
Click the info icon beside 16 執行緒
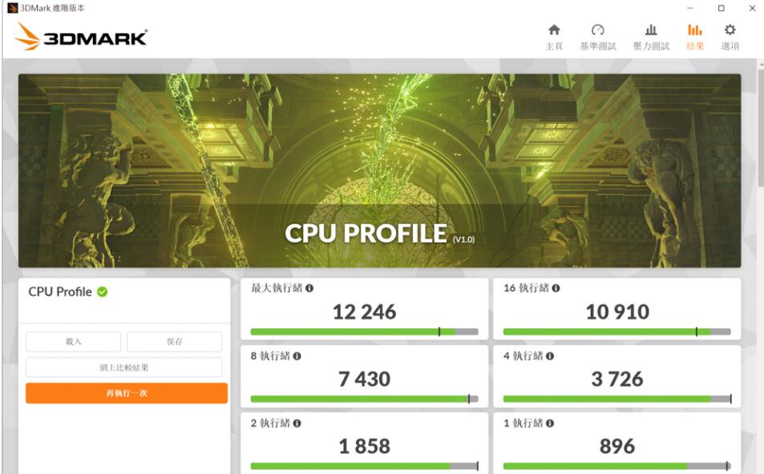coord(557,289)
